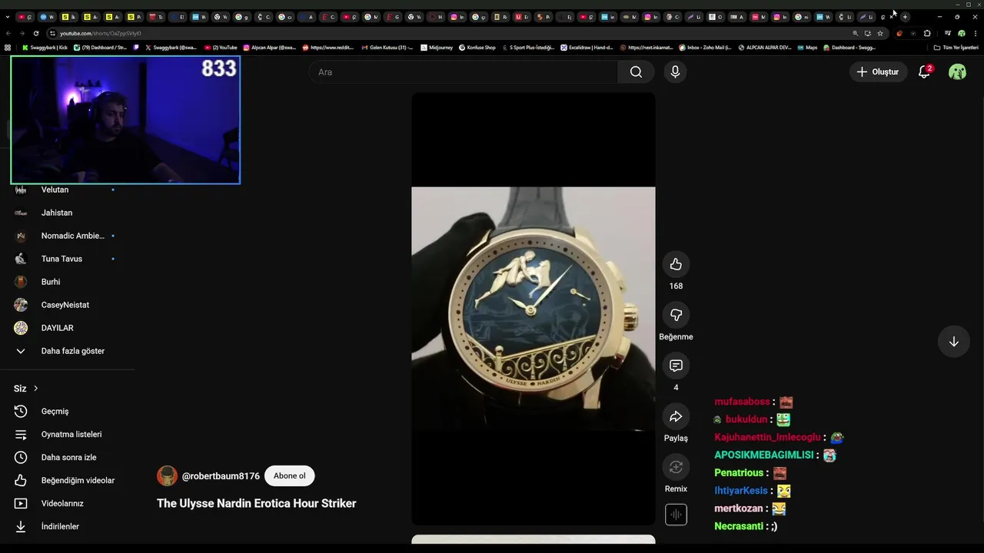This screenshot has width=984, height=553.
Task: Go back with browser back arrow
Action: (x=8, y=33)
